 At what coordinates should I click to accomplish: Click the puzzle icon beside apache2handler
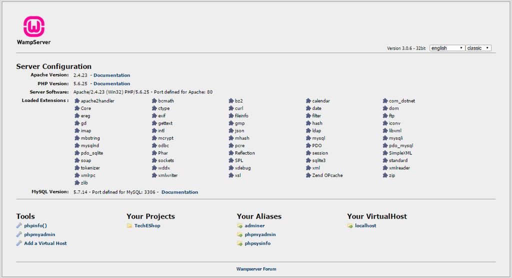click(x=77, y=100)
